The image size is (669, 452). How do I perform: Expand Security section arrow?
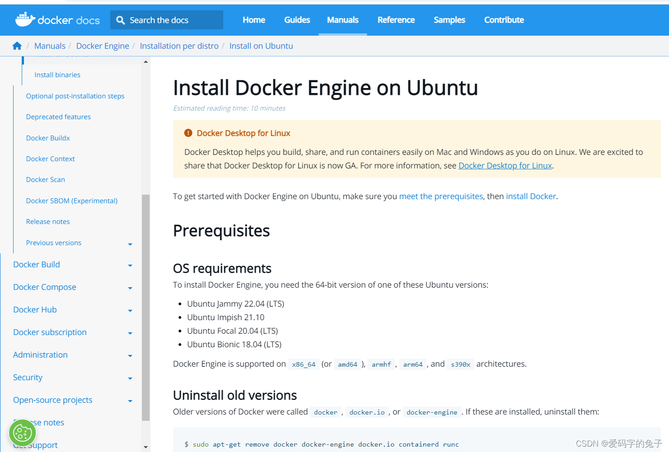pos(130,378)
